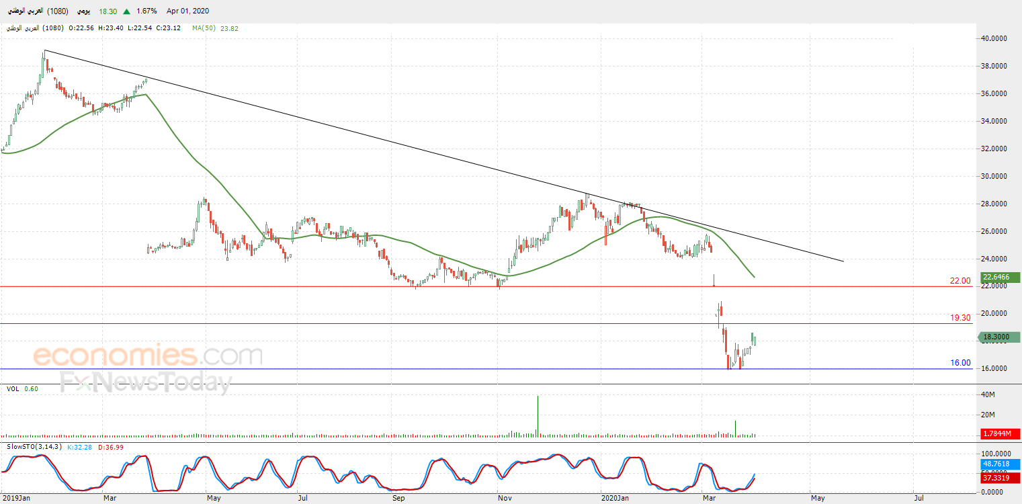
Task: Click the "L:22.54" low value
Action: tap(140, 28)
